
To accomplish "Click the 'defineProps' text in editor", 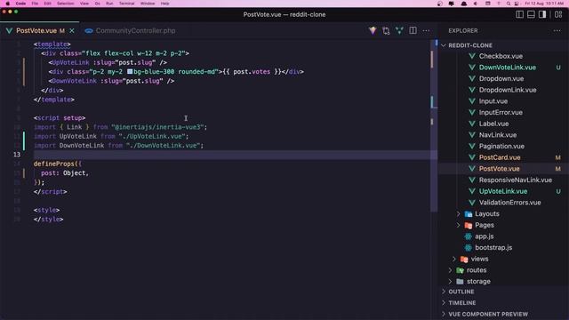I will 53,164.
